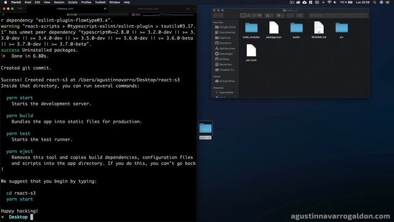Switch Finder to gallery view
Screen dimensions: 394x222
260,15
